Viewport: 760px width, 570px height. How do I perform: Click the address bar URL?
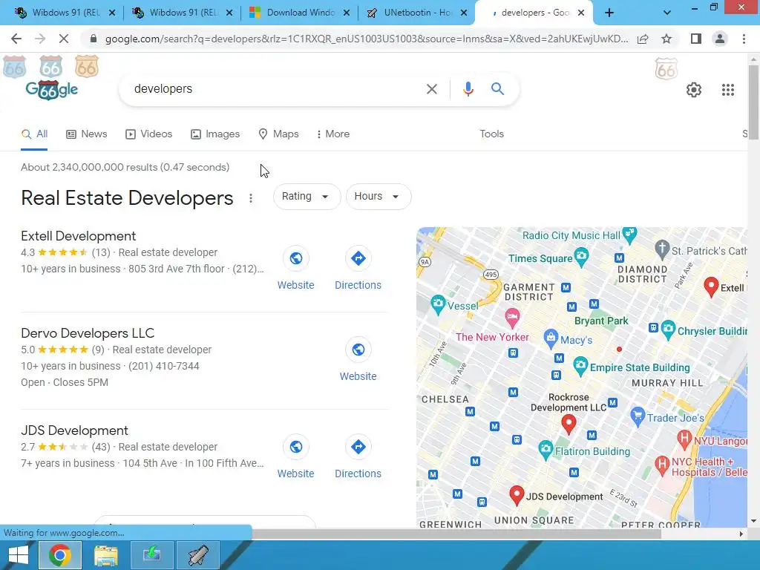[x=366, y=39]
